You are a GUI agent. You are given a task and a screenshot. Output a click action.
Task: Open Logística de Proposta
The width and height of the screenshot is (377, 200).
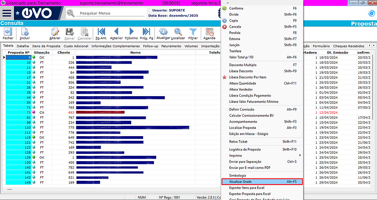click(262, 149)
